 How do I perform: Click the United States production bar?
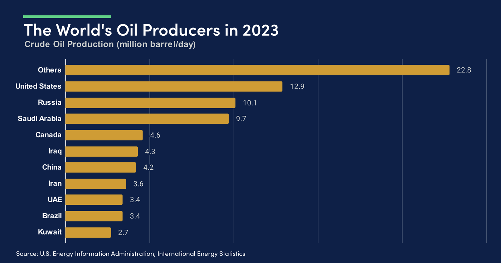point(172,86)
